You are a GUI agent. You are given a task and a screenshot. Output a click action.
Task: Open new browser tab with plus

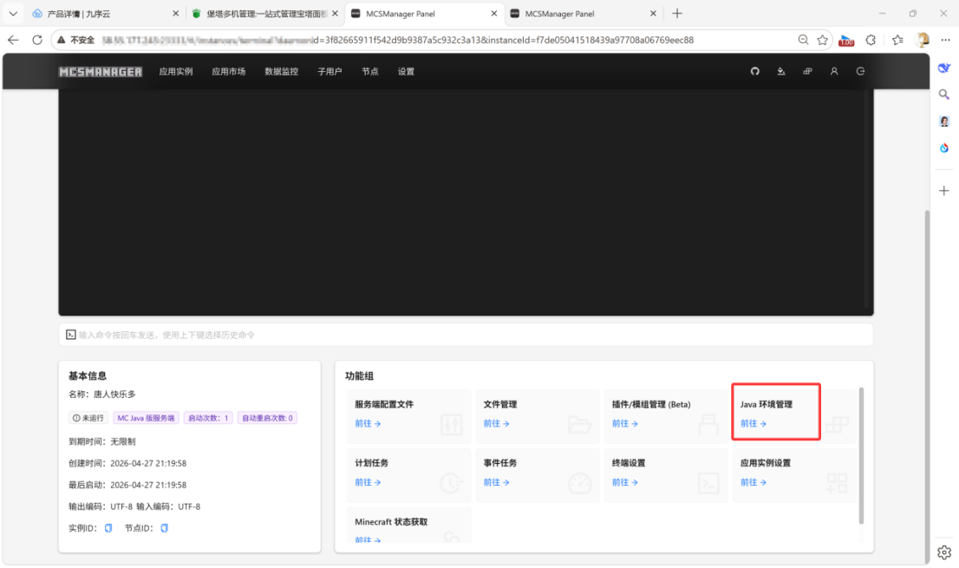point(677,14)
